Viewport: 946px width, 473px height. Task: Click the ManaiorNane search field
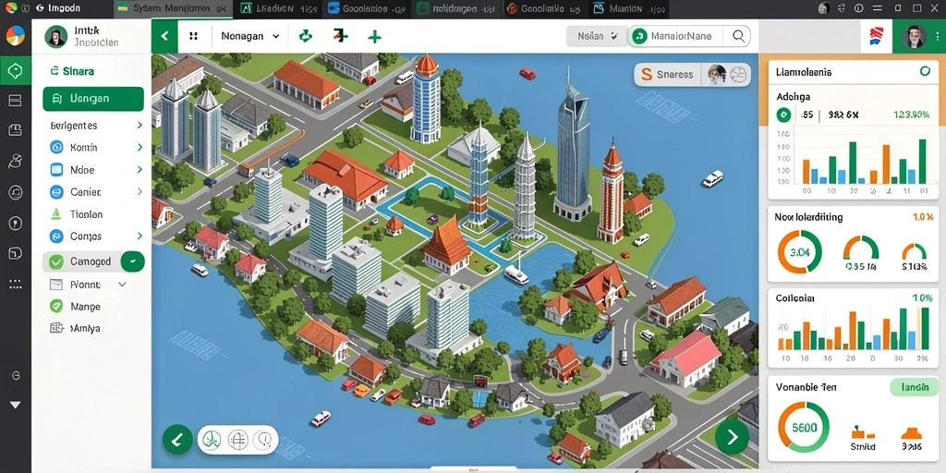[681, 36]
